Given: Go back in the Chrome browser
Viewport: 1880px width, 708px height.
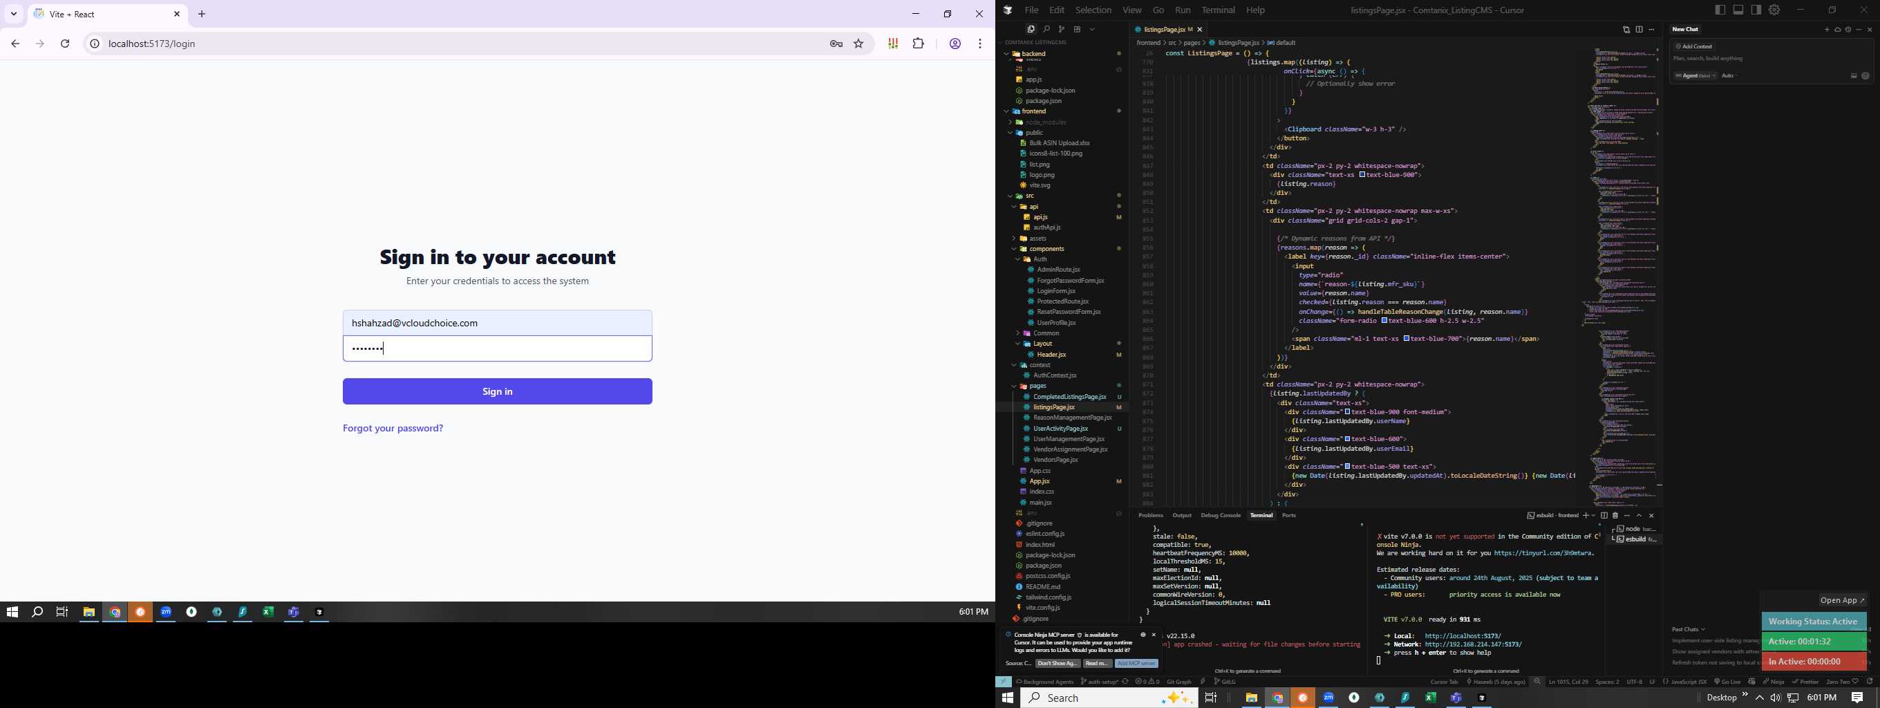Looking at the screenshot, I should tap(15, 44).
